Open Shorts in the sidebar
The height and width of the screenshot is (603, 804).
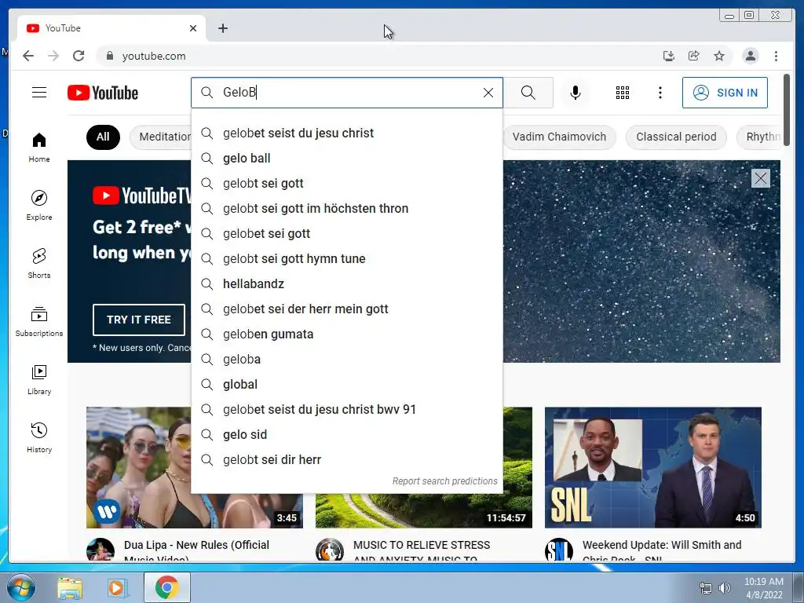39,264
